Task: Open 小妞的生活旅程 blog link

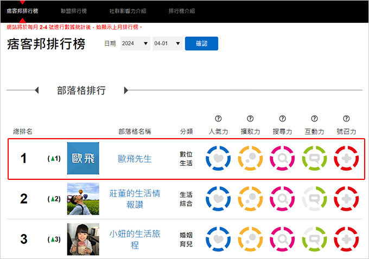Action: 135,239
